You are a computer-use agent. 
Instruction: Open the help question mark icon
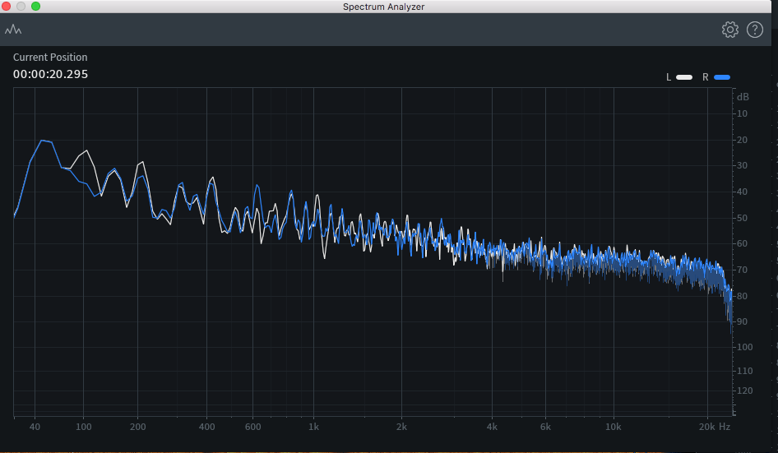(x=755, y=30)
